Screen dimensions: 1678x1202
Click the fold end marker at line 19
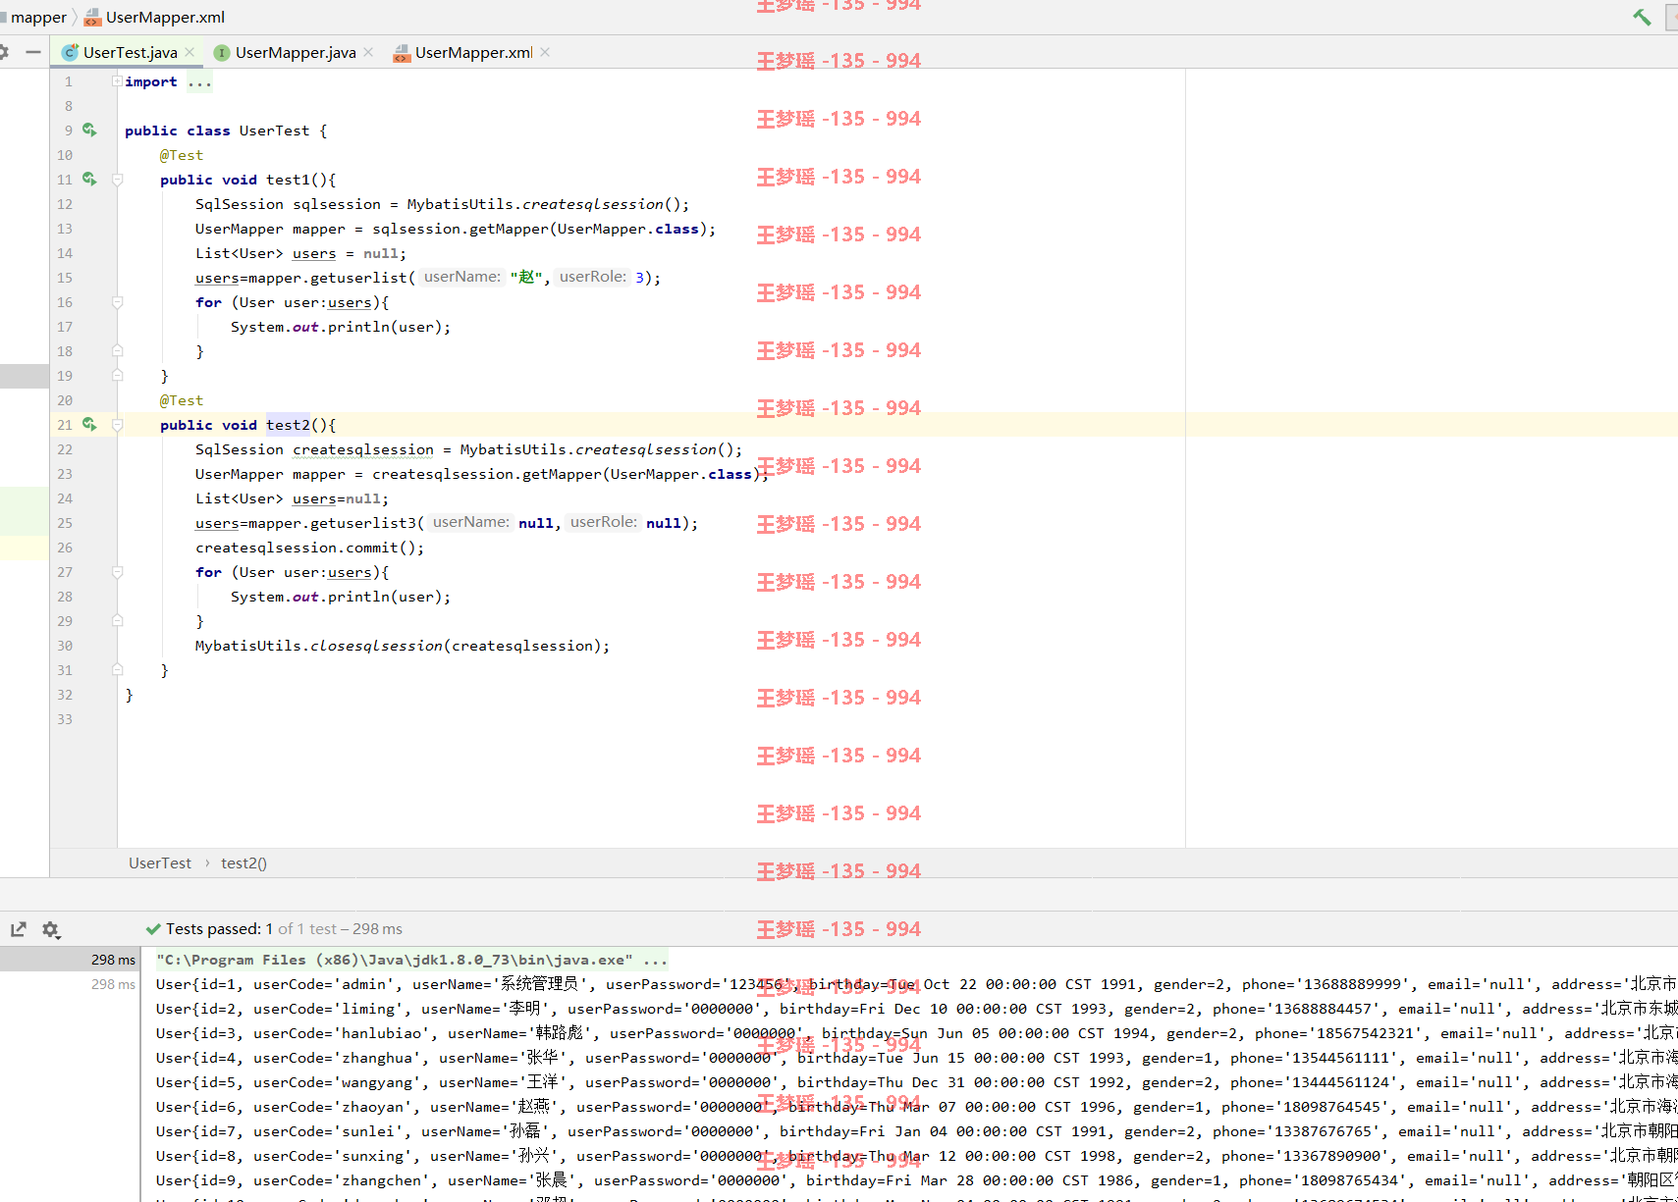point(117,375)
